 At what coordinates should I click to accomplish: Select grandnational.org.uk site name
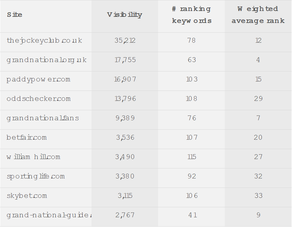(x=47, y=60)
